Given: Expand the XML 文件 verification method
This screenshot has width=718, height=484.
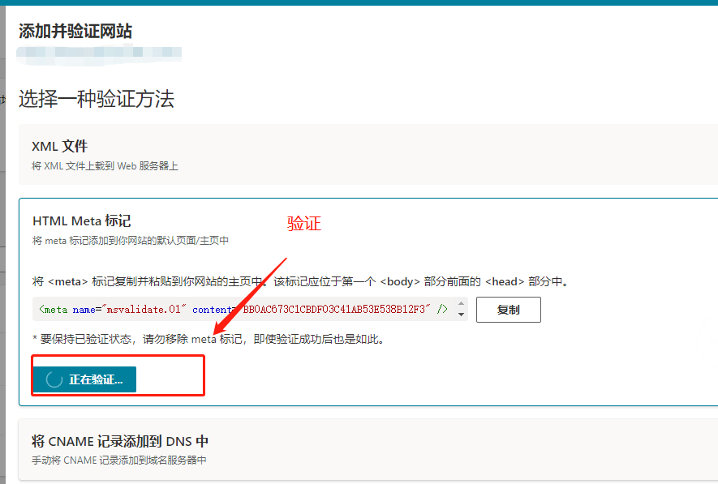Looking at the screenshot, I should tap(59, 147).
